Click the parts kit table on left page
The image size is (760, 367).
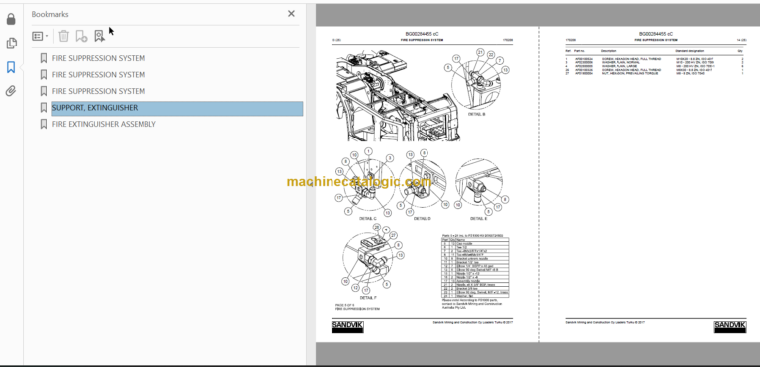(x=475, y=267)
